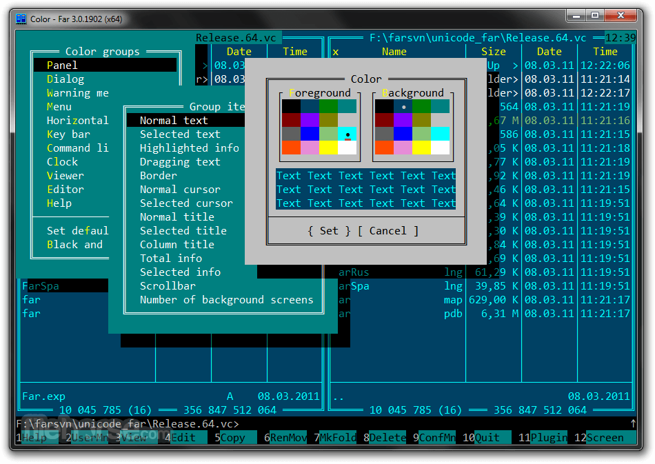
Task: Choose dark red in the Foreground palette
Action: [x=291, y=120]
